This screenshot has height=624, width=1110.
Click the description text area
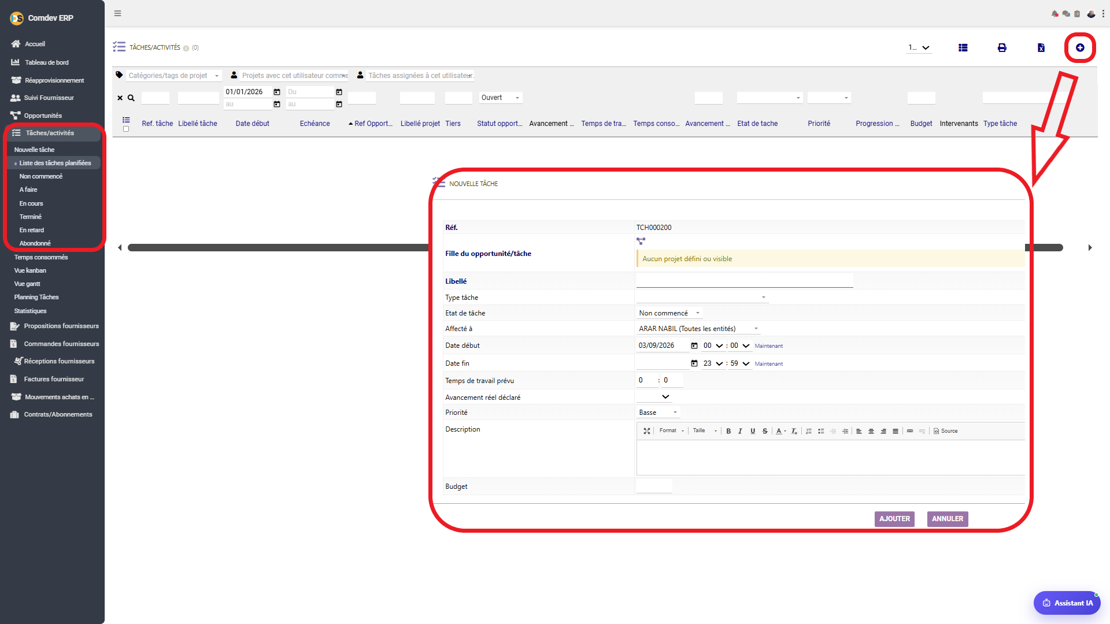(x=830, y=458)
